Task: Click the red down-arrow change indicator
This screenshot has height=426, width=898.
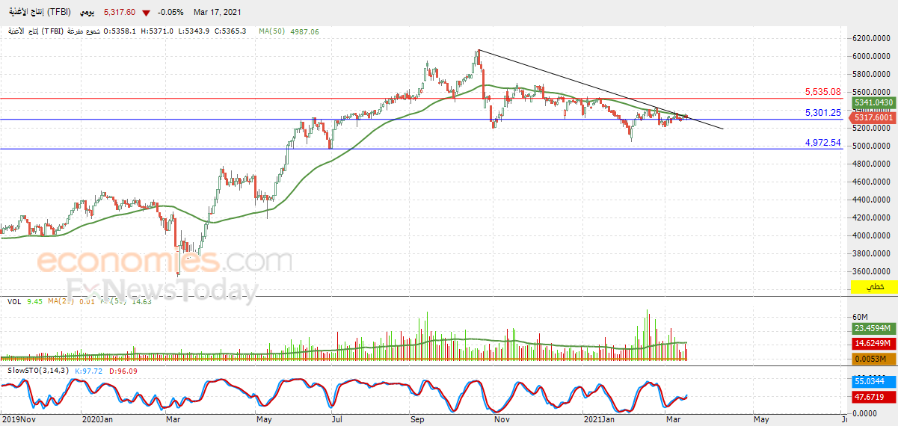Action: point(145,13)
